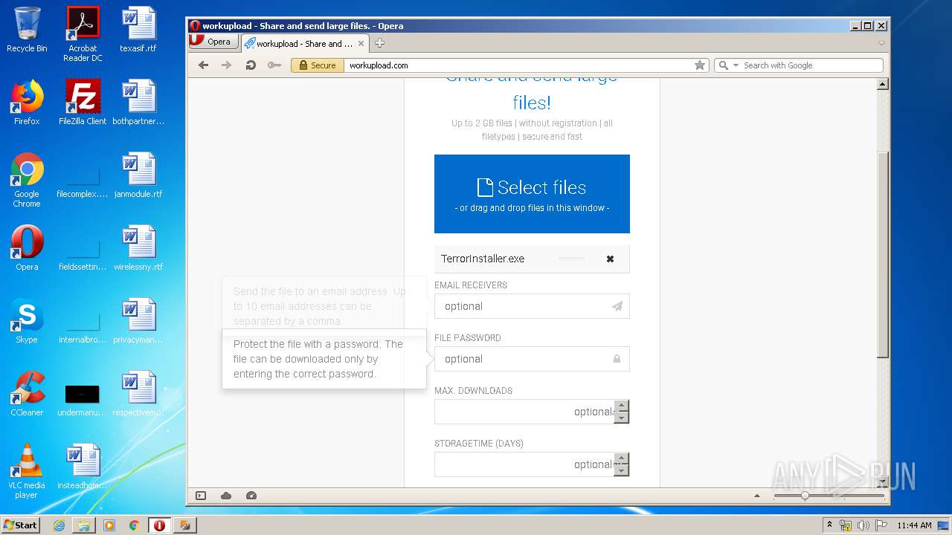
Task: Open Windows Media Player taskbar icon
Action: click(109, 525)
